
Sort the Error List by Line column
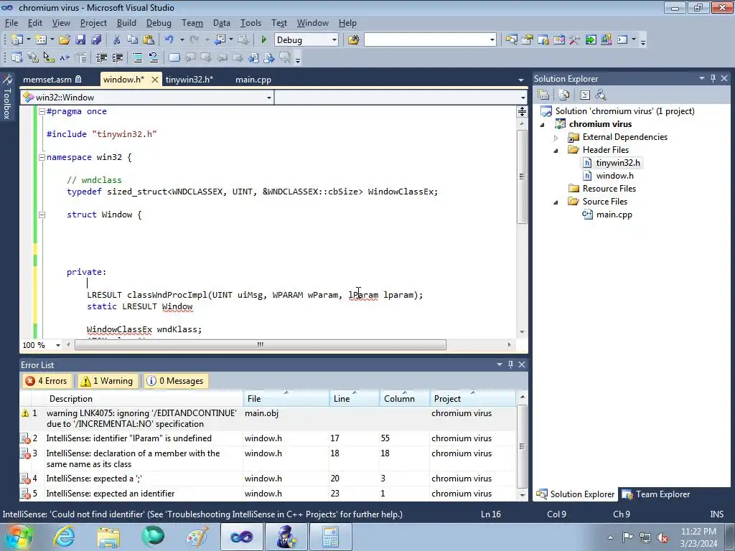pos(354,399)
